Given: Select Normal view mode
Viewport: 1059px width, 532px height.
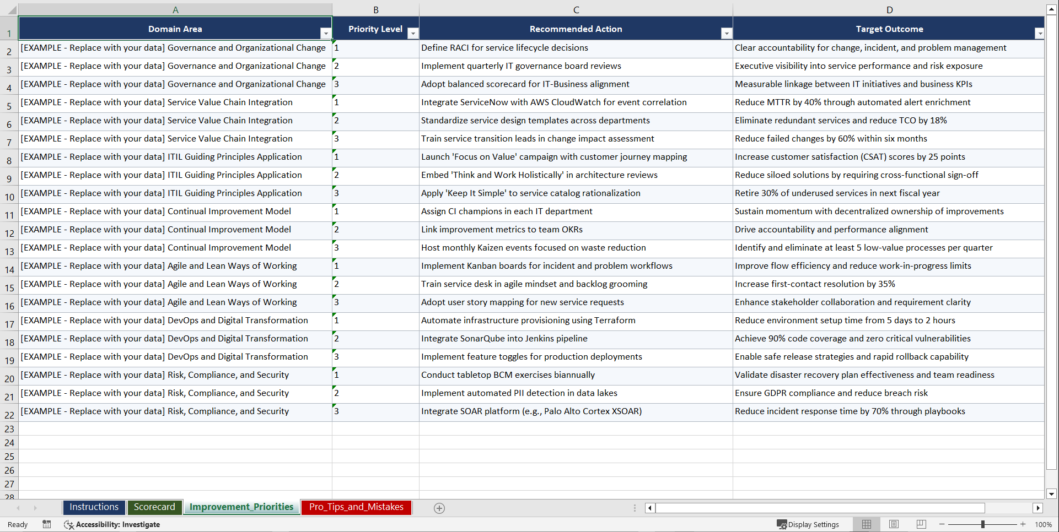Looking at the screenshot, I should point(866,524).
